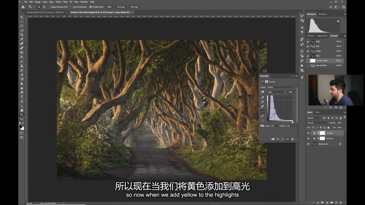Open the Opacity slider dropdown arrow

(x=344, y=123)
